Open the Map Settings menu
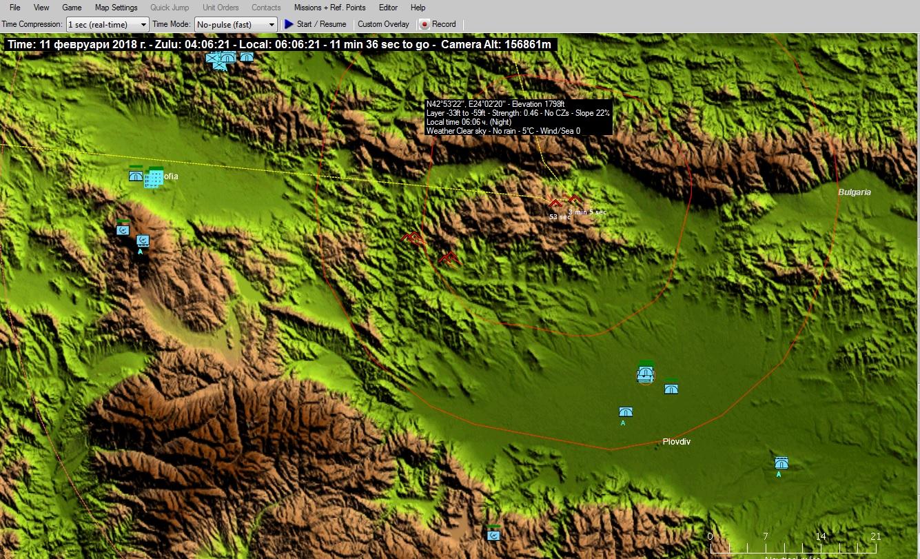 116,8
